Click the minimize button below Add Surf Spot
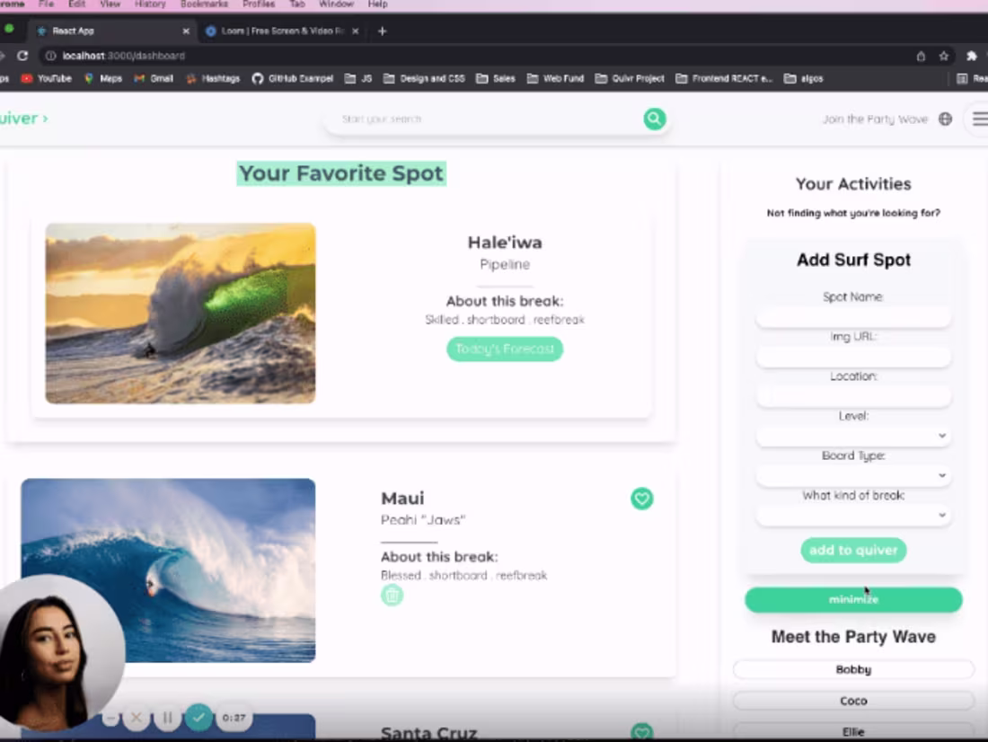The height and width of the screenshot is (742, 988). click(x=852, y=599)
